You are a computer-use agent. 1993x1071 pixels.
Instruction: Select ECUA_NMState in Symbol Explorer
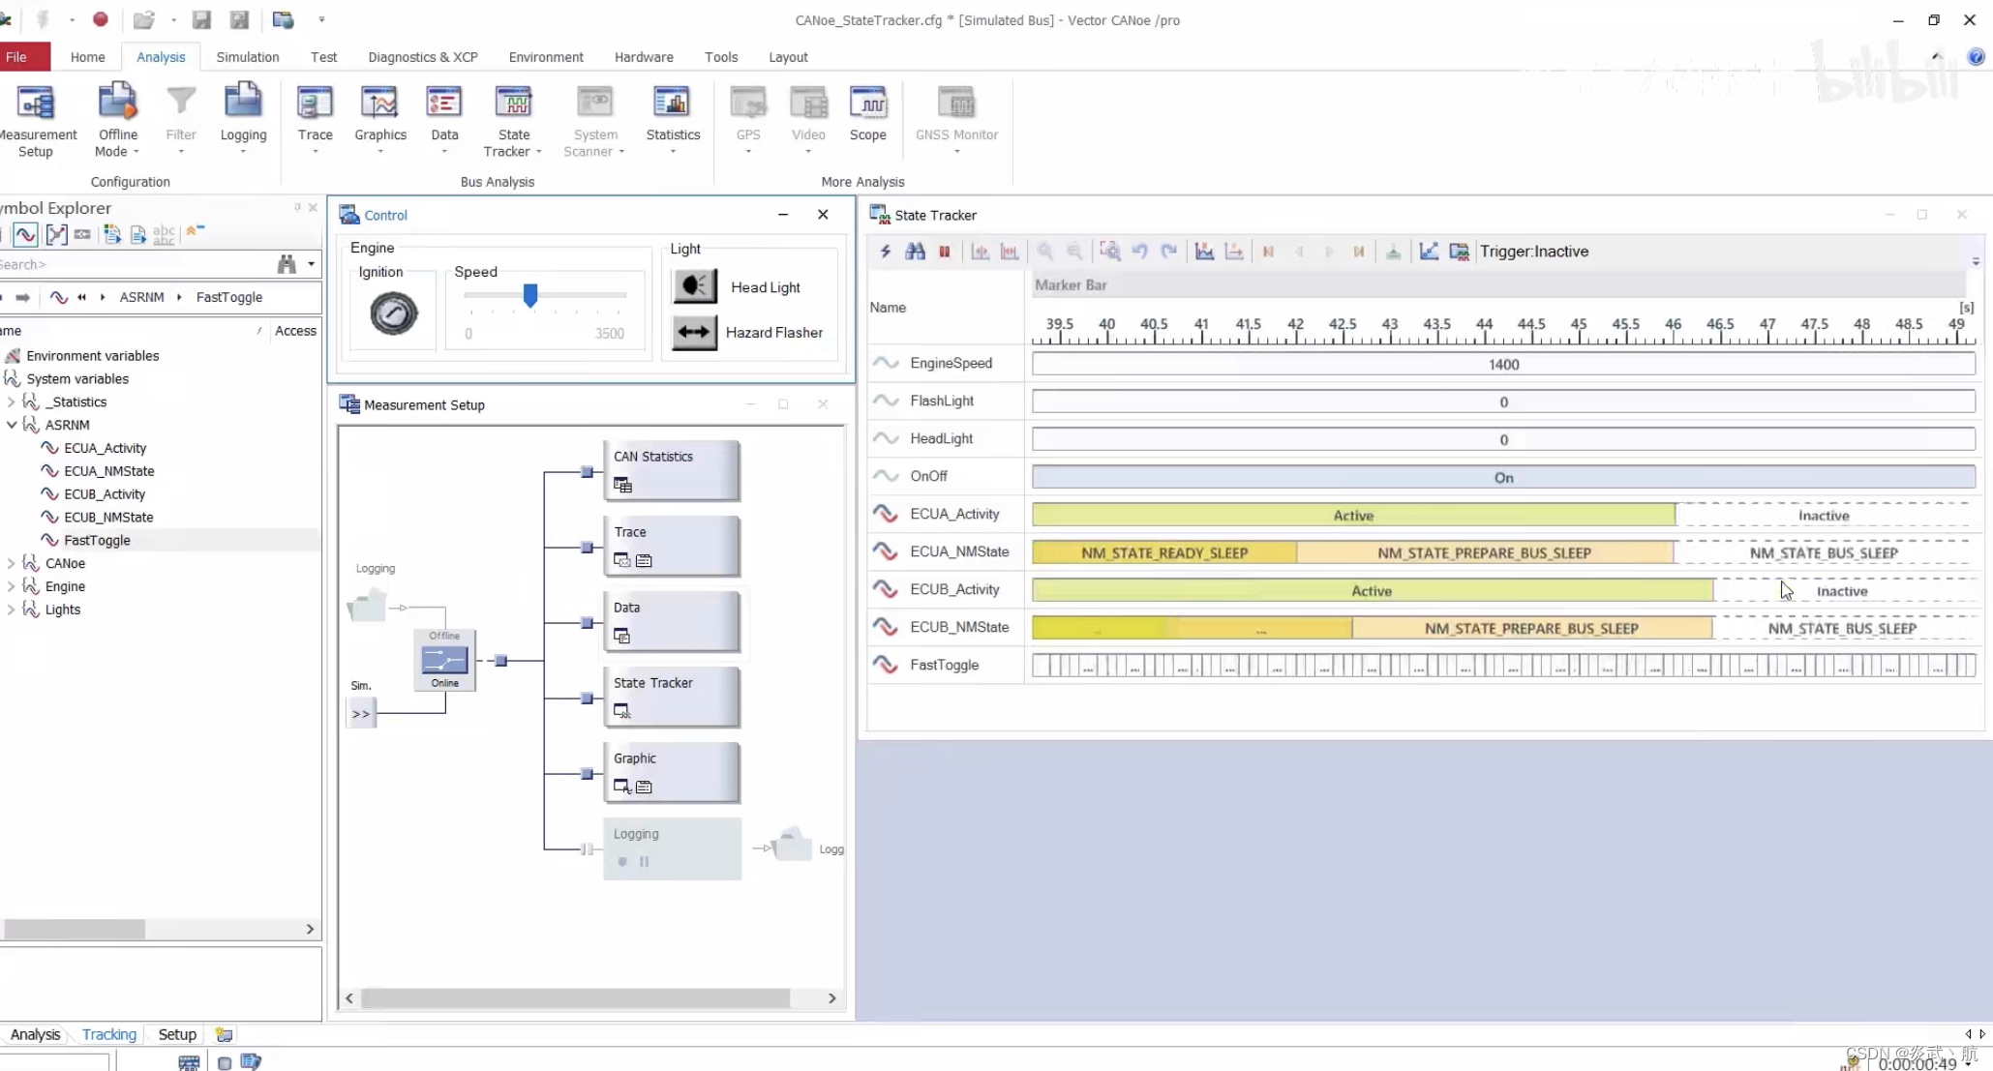pyautogui.click(x=108, y=471)
